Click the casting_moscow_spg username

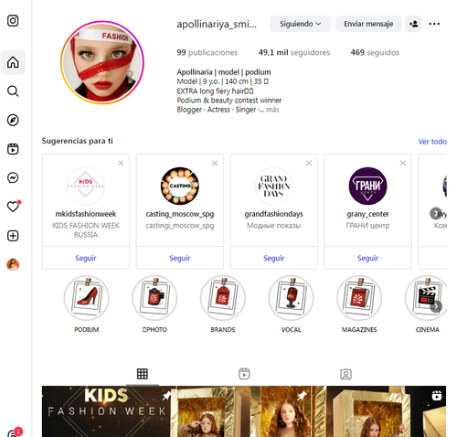[180, 214]
